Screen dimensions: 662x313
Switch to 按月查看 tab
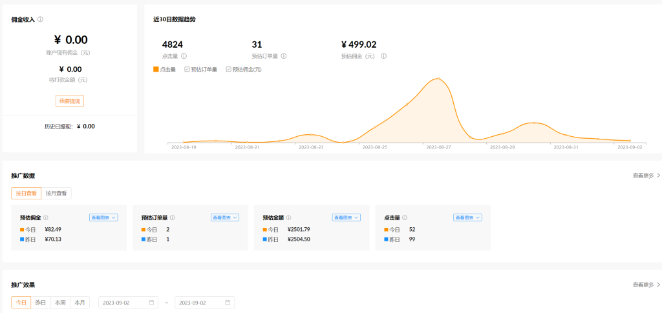pos(57,194)
